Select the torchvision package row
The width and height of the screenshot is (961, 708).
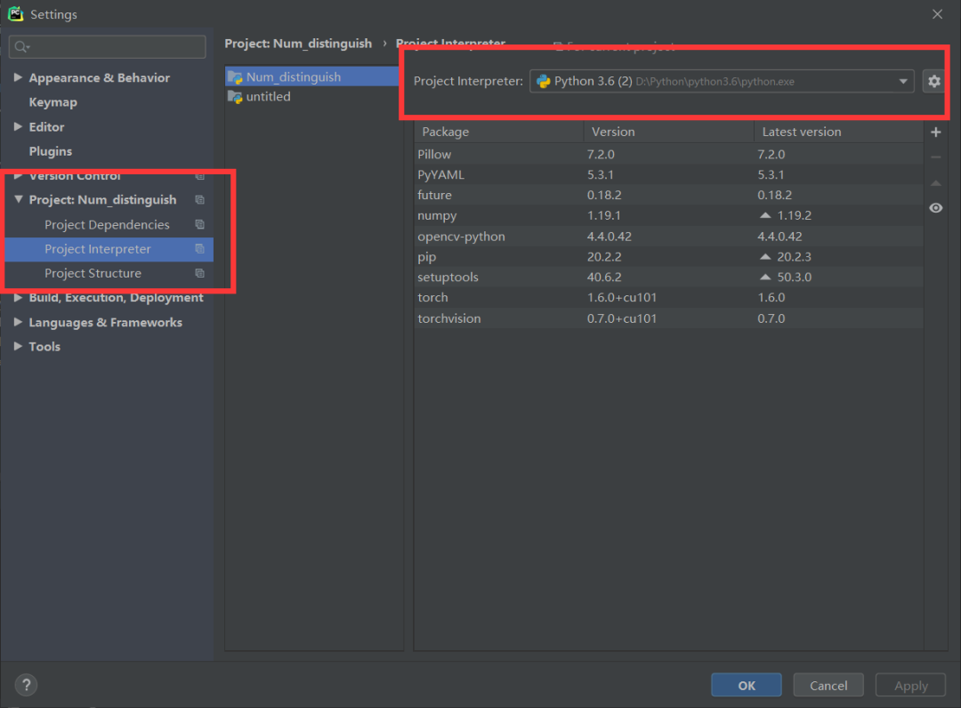[668, 318]
